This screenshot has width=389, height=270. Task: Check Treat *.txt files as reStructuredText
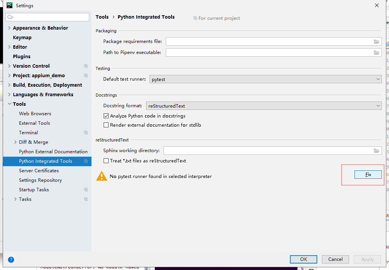[106, 161]
